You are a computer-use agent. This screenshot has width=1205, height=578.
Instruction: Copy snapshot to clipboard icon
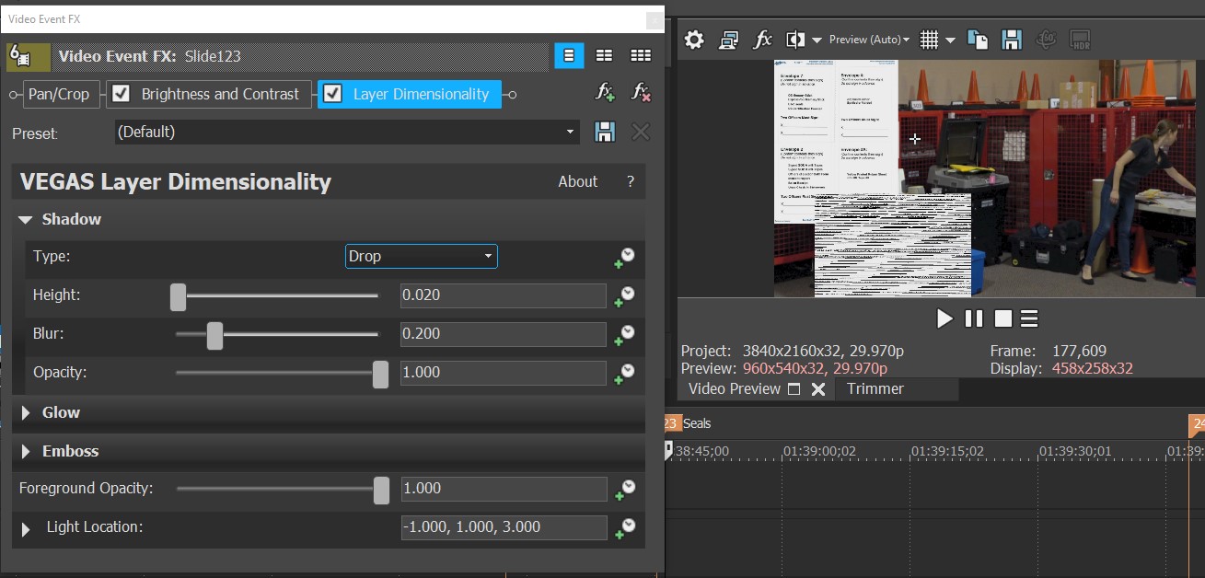coord(978,40)
